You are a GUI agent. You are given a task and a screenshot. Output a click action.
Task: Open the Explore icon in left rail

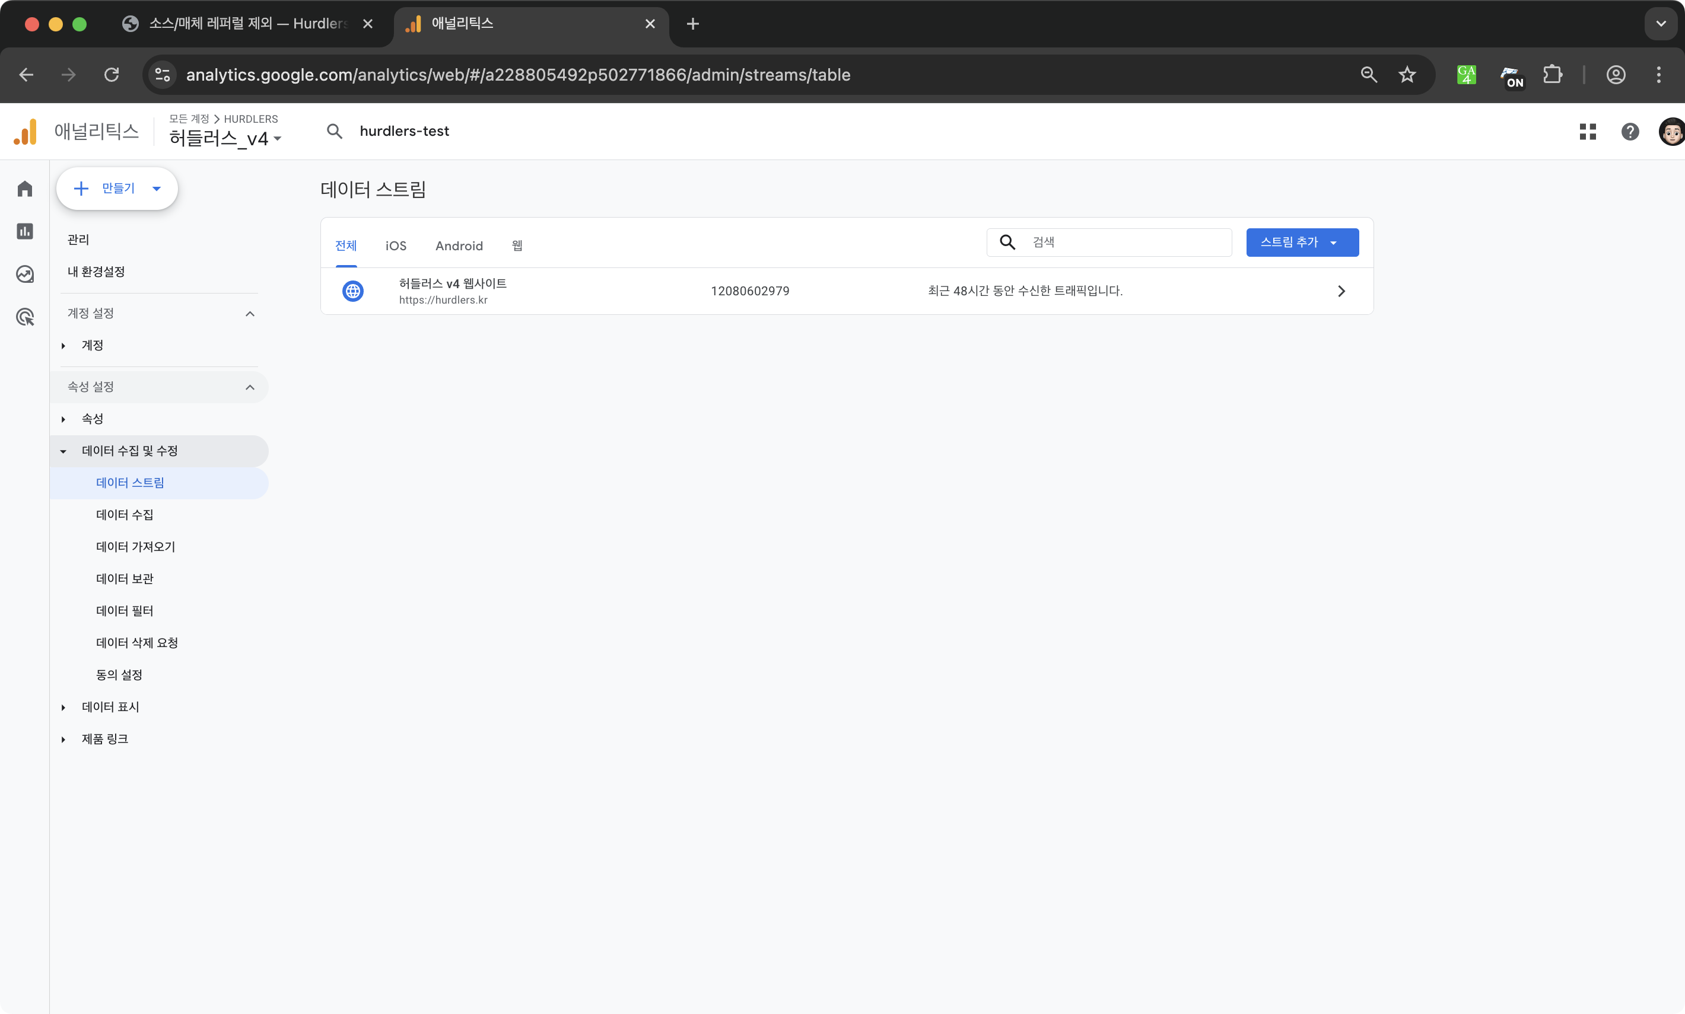pos(26,274)
